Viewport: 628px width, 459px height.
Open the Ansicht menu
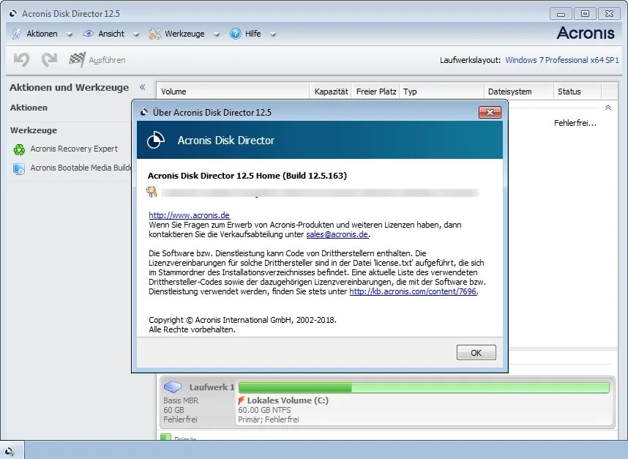[111, 34]
